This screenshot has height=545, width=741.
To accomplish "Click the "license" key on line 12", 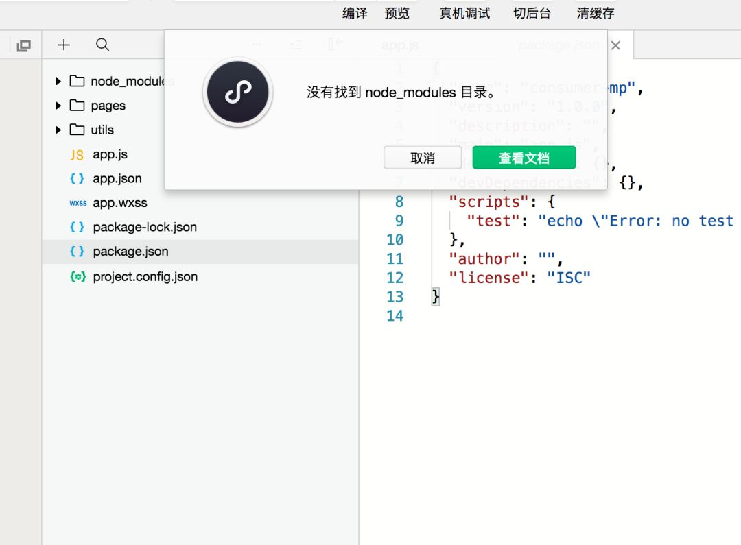I will (x=489, y=278).
